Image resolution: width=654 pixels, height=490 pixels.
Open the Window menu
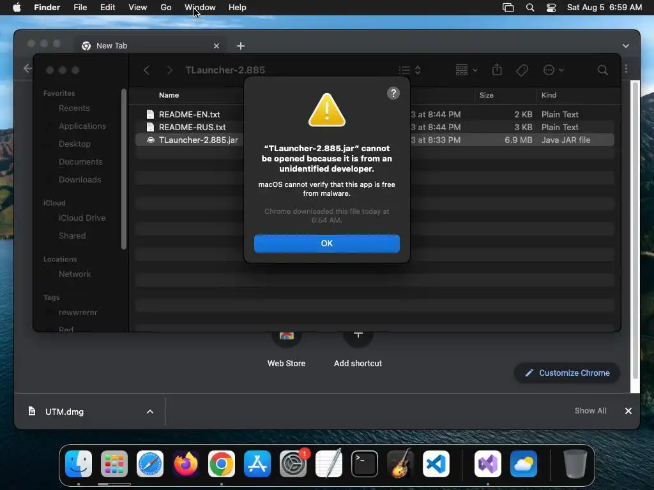click(200, 8)
